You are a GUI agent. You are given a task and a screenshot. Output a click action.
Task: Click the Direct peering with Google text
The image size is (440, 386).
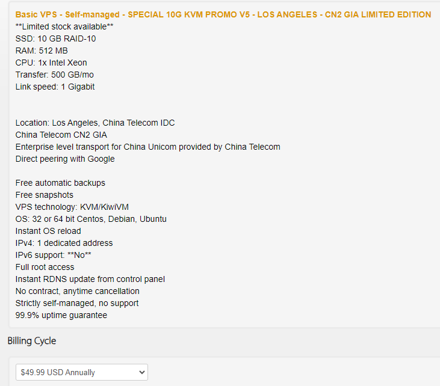tap(65, 159)
